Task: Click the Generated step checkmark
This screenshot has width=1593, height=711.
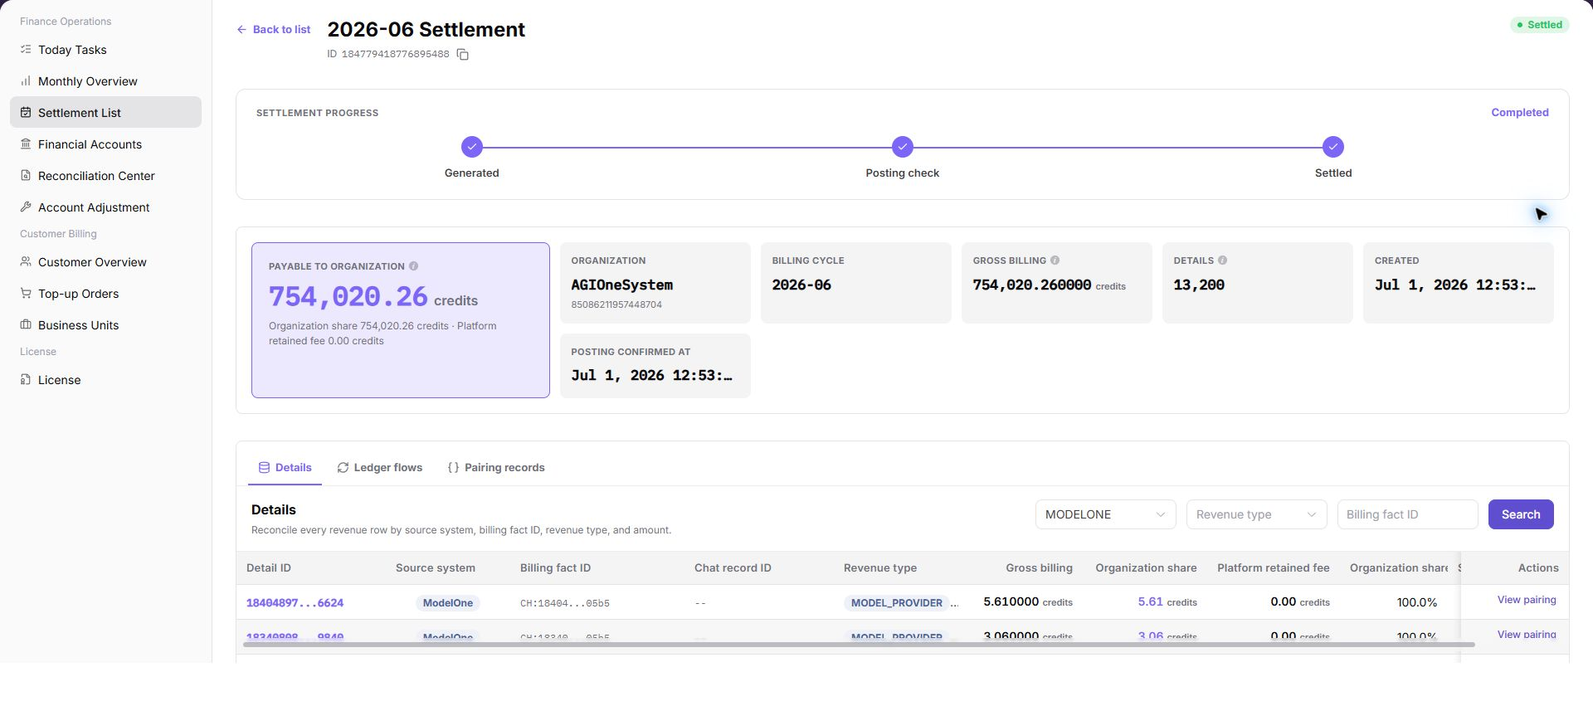Action: pyautogui.click(x=471, y=147)
